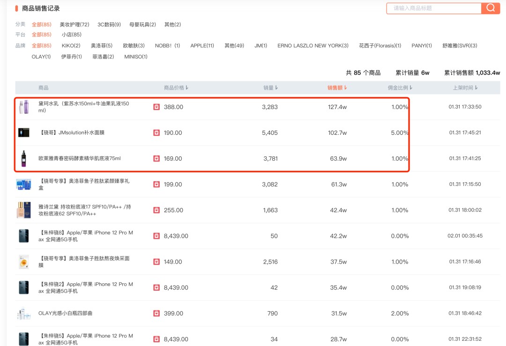Click shop icon beside price 399.00
This screenshot has height=346, width=506.
click(x=156, y=313)
